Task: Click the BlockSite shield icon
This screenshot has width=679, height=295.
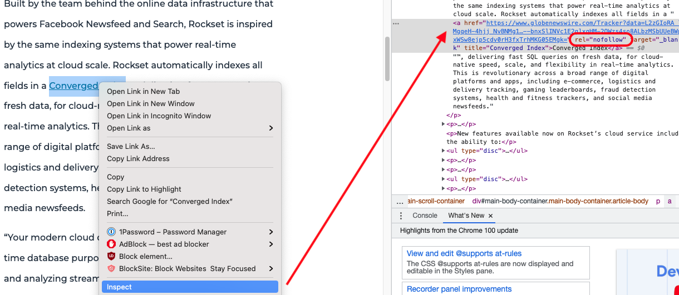Action: [111, 268]
